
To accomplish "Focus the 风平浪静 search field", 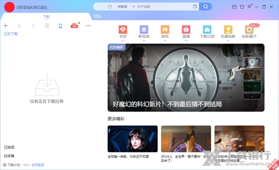I will pos(164,6).
